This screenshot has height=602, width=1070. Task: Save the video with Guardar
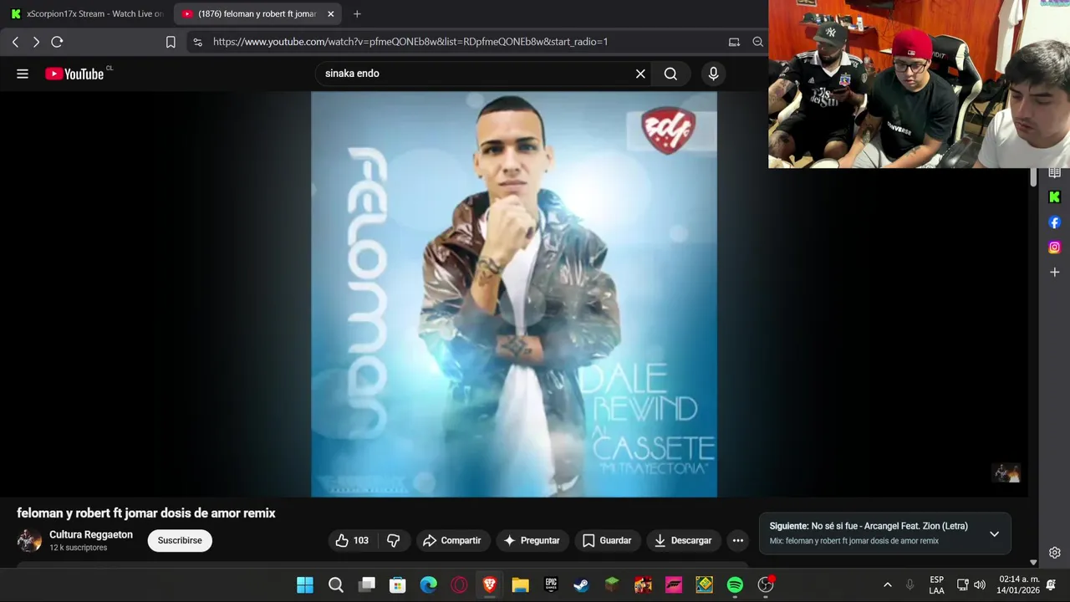[x=607, y=541]
